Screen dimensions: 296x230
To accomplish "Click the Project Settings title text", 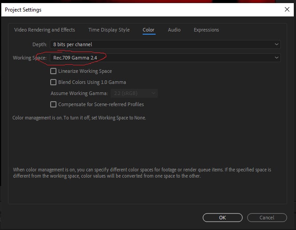I will [23, 10].
